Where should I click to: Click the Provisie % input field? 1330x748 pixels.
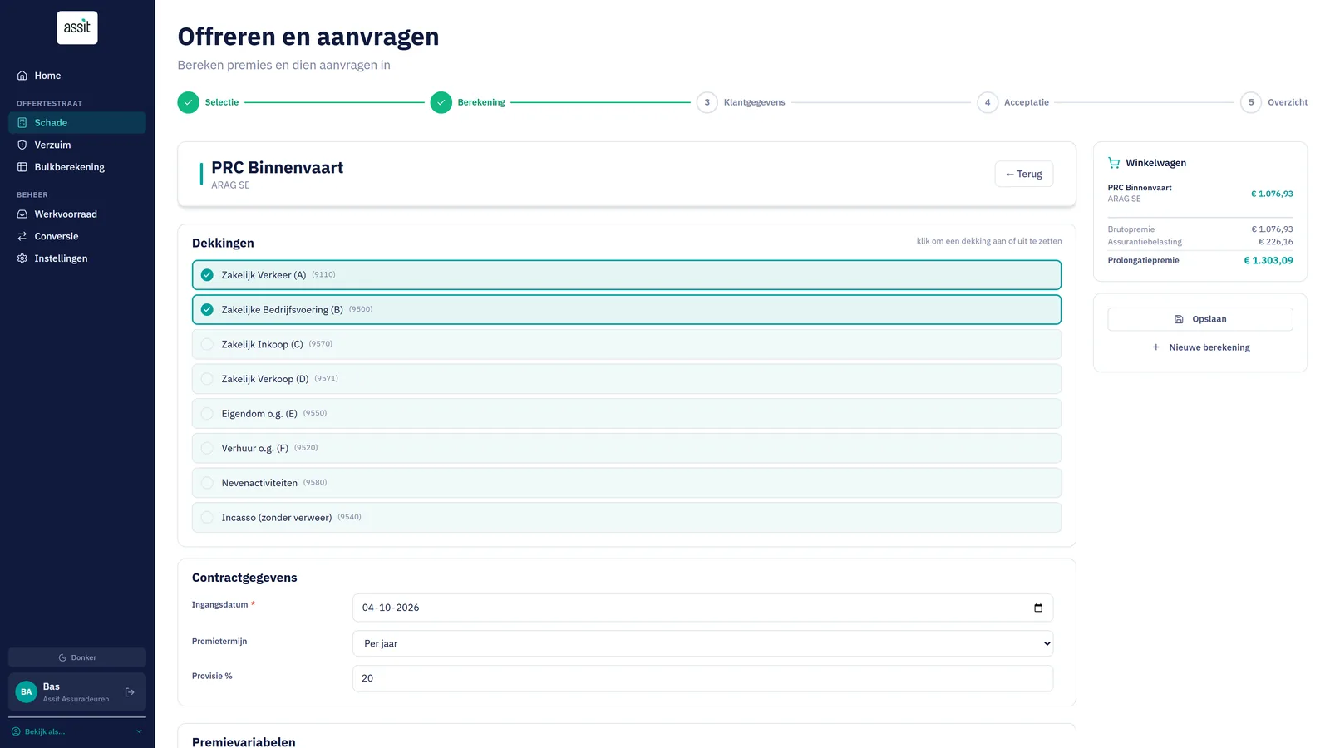click(703, 678)
